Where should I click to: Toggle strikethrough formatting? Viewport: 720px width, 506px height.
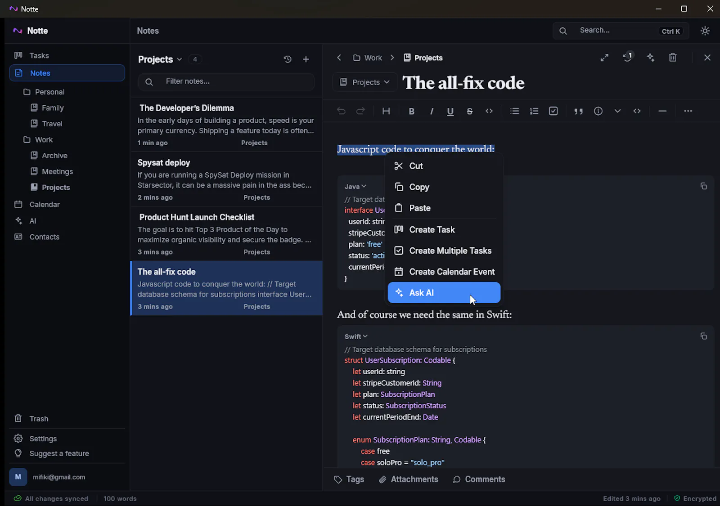pos(469,111)
